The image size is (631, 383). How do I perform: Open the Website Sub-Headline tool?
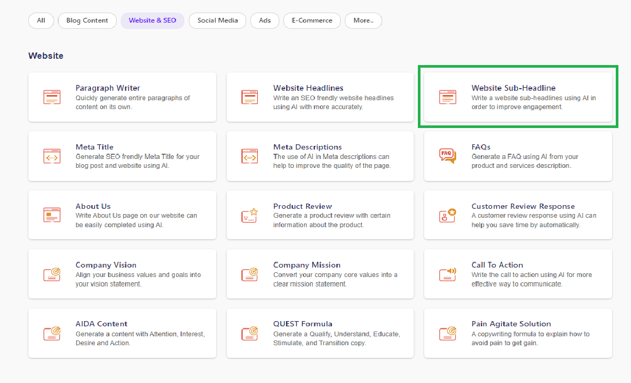(517, 97)
